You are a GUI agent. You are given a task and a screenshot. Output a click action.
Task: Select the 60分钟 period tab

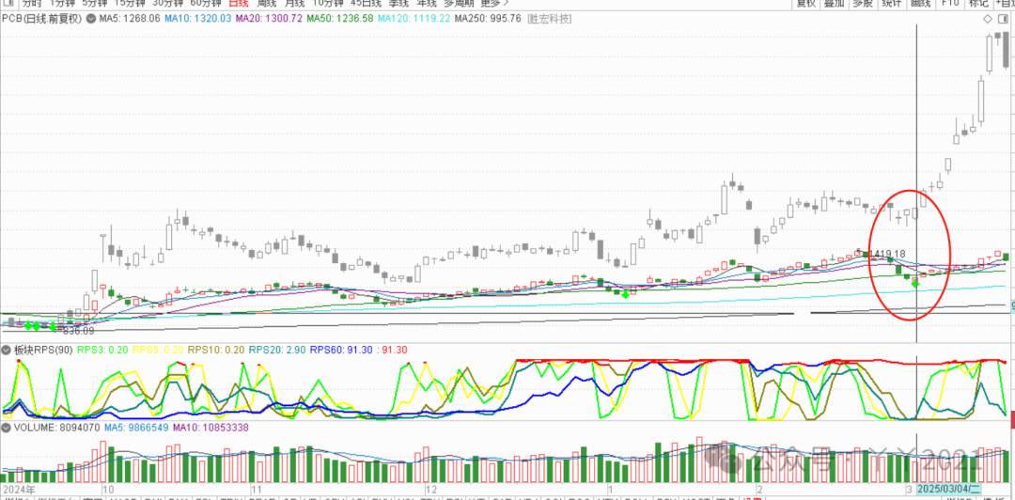[206, 4]
